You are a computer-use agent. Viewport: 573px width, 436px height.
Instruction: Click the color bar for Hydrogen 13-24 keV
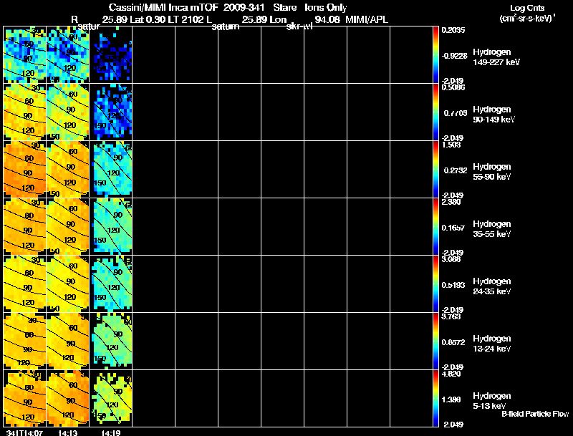(435, 341)
